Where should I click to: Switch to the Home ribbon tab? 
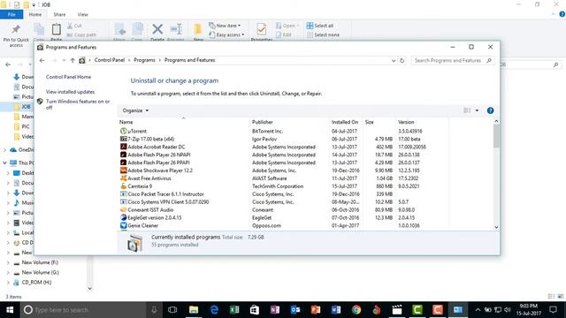coord(35,14)
